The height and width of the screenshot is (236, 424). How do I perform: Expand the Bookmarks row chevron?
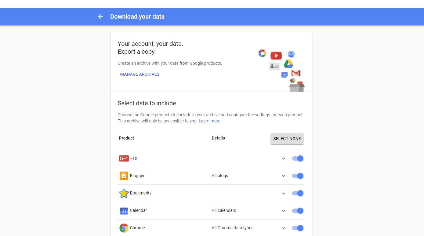(284, 194)
